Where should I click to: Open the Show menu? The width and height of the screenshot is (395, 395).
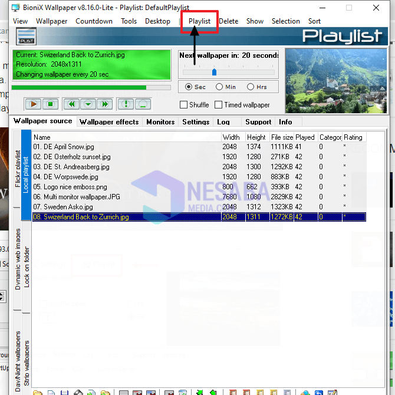coord(255,21)
